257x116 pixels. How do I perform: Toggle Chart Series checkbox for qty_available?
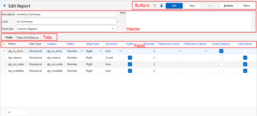click(x=245, y=71)
